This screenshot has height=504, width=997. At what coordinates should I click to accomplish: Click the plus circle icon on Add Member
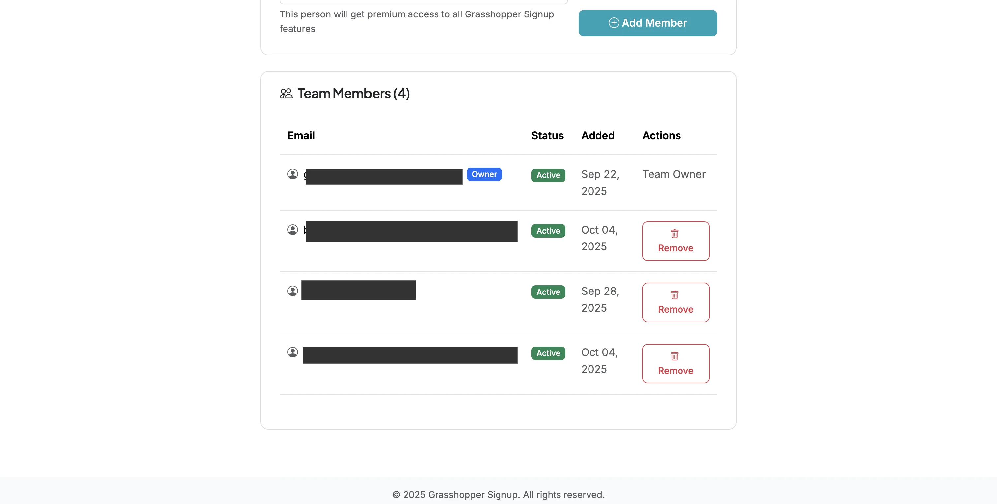(x=614, y=23)
